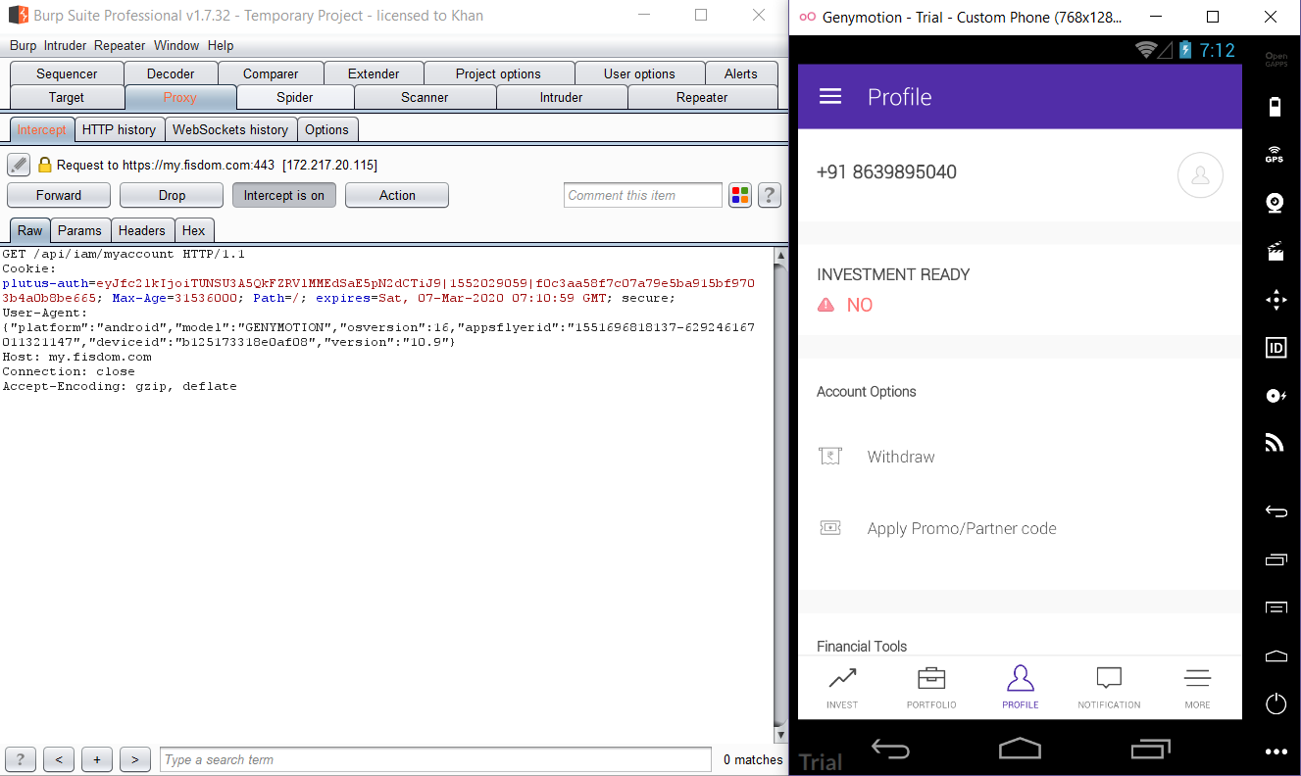
Task: Open the Decoder tool tab
Action: [x=171, y=73]
